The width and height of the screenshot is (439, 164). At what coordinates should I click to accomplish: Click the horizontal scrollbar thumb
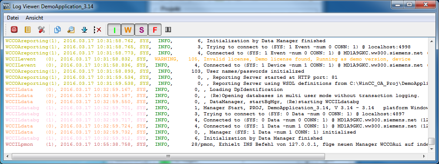[x=168, y=156]
